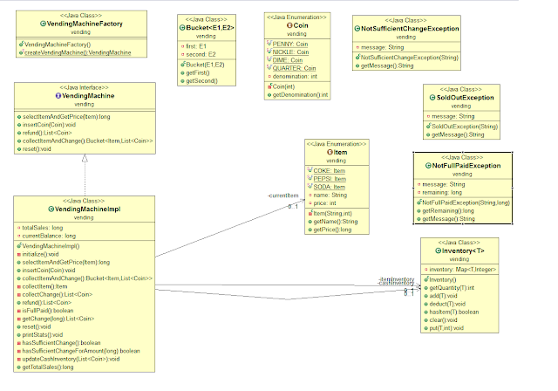This screenshot has height=391, width=558.
Task: Click the VendingMachineImpl class icon
Action: click(x=51, y=209)
